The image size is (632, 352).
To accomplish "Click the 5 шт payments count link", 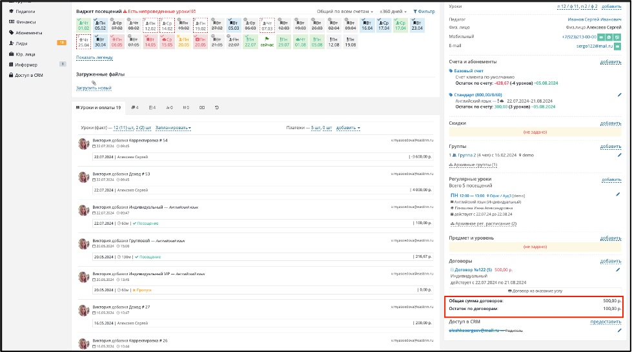I will [316, 128].
